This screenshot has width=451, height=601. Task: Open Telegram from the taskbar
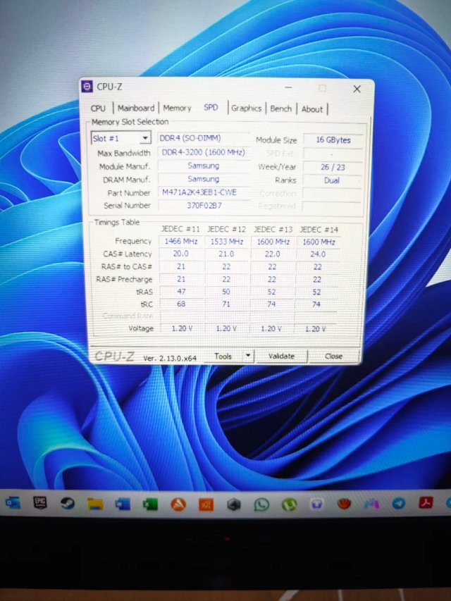[x=399, y=503]
